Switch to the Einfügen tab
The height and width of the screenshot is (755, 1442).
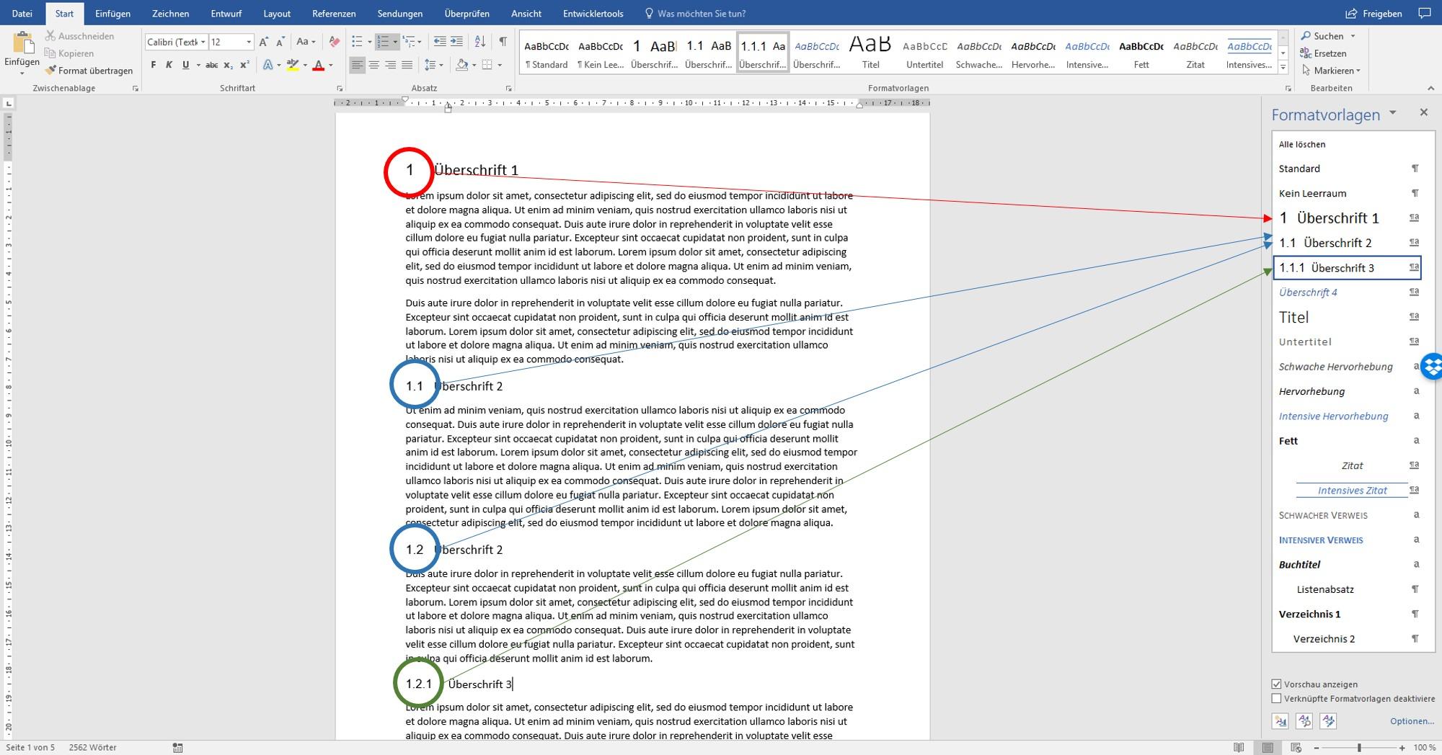pos(112,13)
